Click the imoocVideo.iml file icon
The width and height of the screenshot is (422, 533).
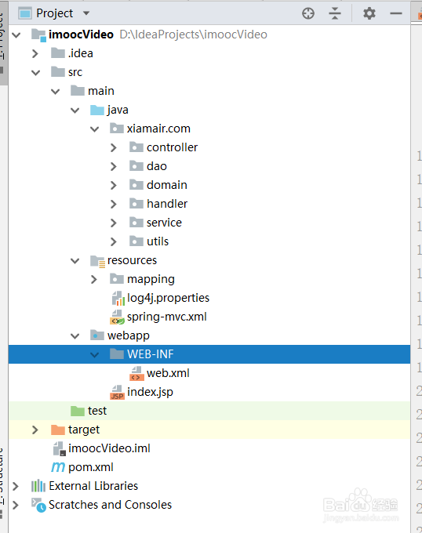pyautogui.click(x=60, y=448)
